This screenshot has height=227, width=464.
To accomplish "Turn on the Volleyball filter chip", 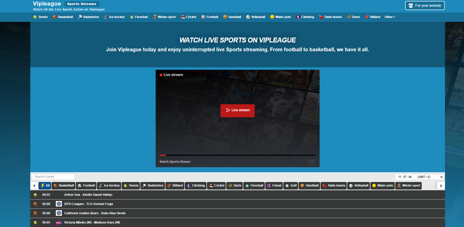I will [358, 186].
